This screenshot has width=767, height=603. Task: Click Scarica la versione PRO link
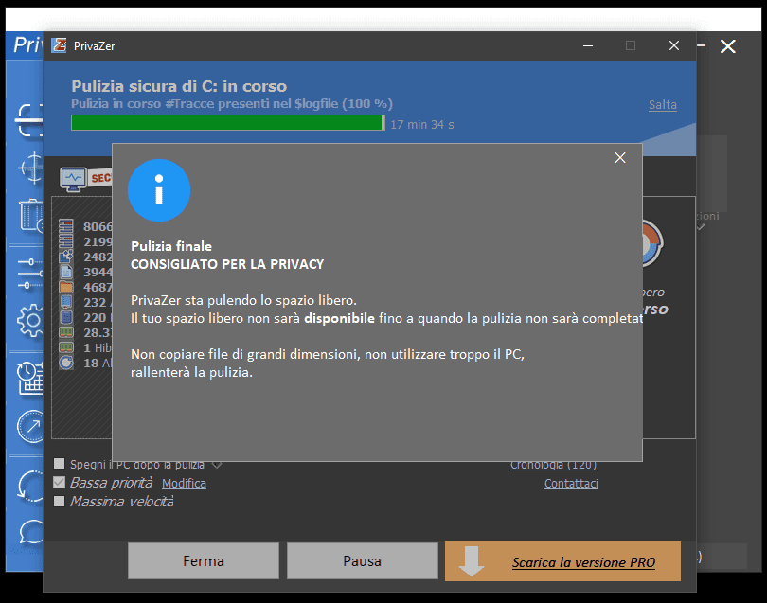coord(583,562)
